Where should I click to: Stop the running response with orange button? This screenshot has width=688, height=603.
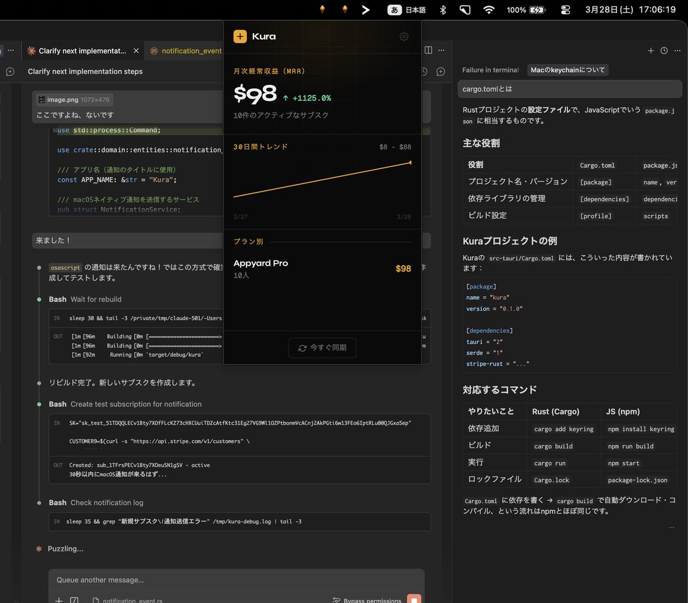point(414,599)
